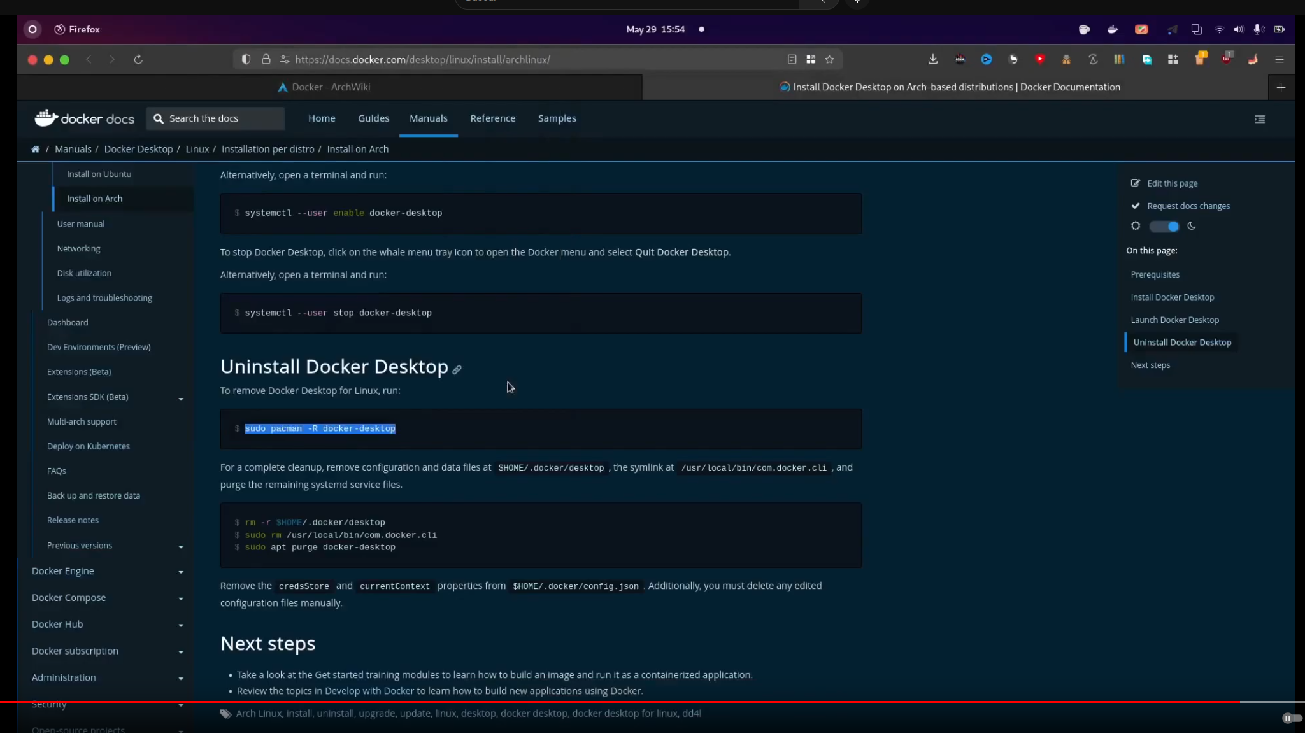
Task: Enable light mode via the sun icon
Action: (x=1136, y=226)
